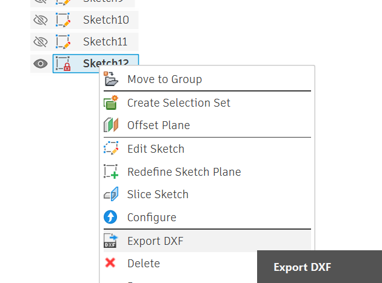
Task: Click the blue Configure icon
Action: tap(111, 218)
